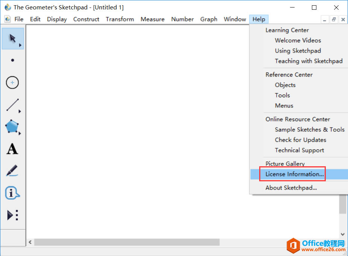
Task: Expand the Arrow tool flyout triangle
Action: point(20,45)
